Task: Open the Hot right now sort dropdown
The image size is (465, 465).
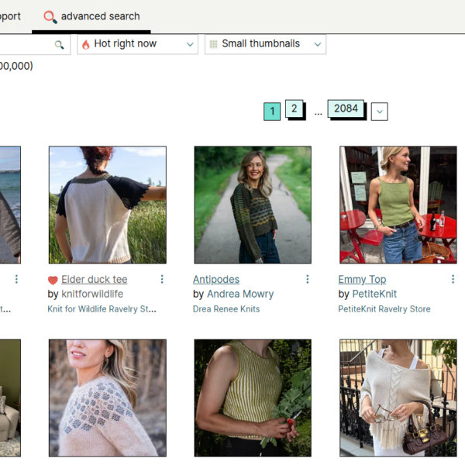Action: pos(137,44)
